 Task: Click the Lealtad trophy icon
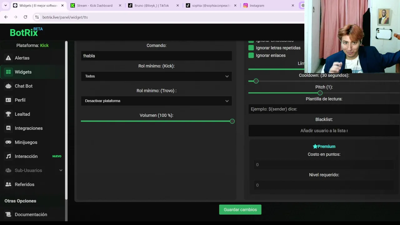pyautogui.click(x=8, y=114)
